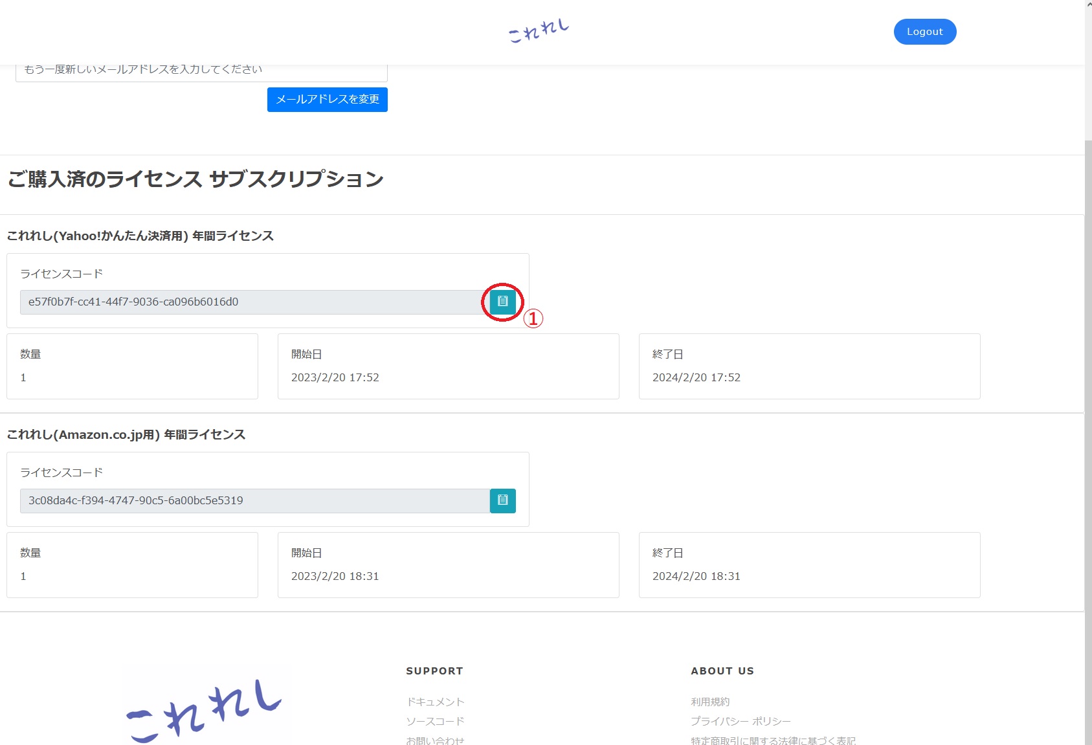Focus the email re-entry input field

pyautogui.click(x=201, y=71)
